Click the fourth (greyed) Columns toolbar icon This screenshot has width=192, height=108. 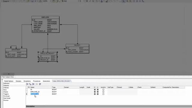point(37,84)
